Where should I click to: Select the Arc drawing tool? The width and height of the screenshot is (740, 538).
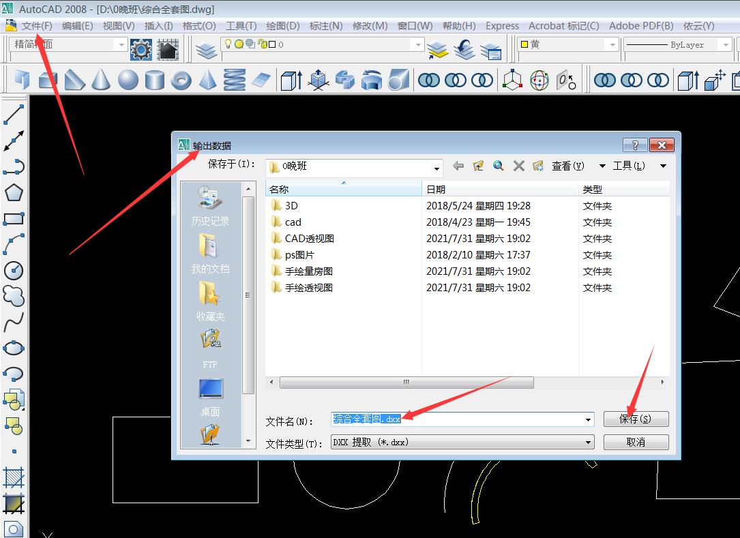pos(14,244)
